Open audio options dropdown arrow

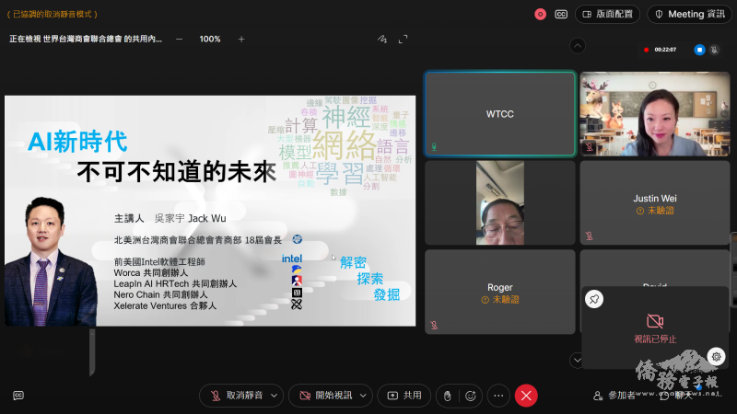pyautogui.click(x=274, y=396)
